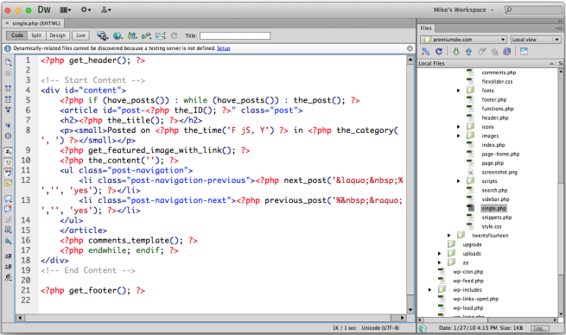
Task: Select the Files panel tab
Action: [426, 28]
